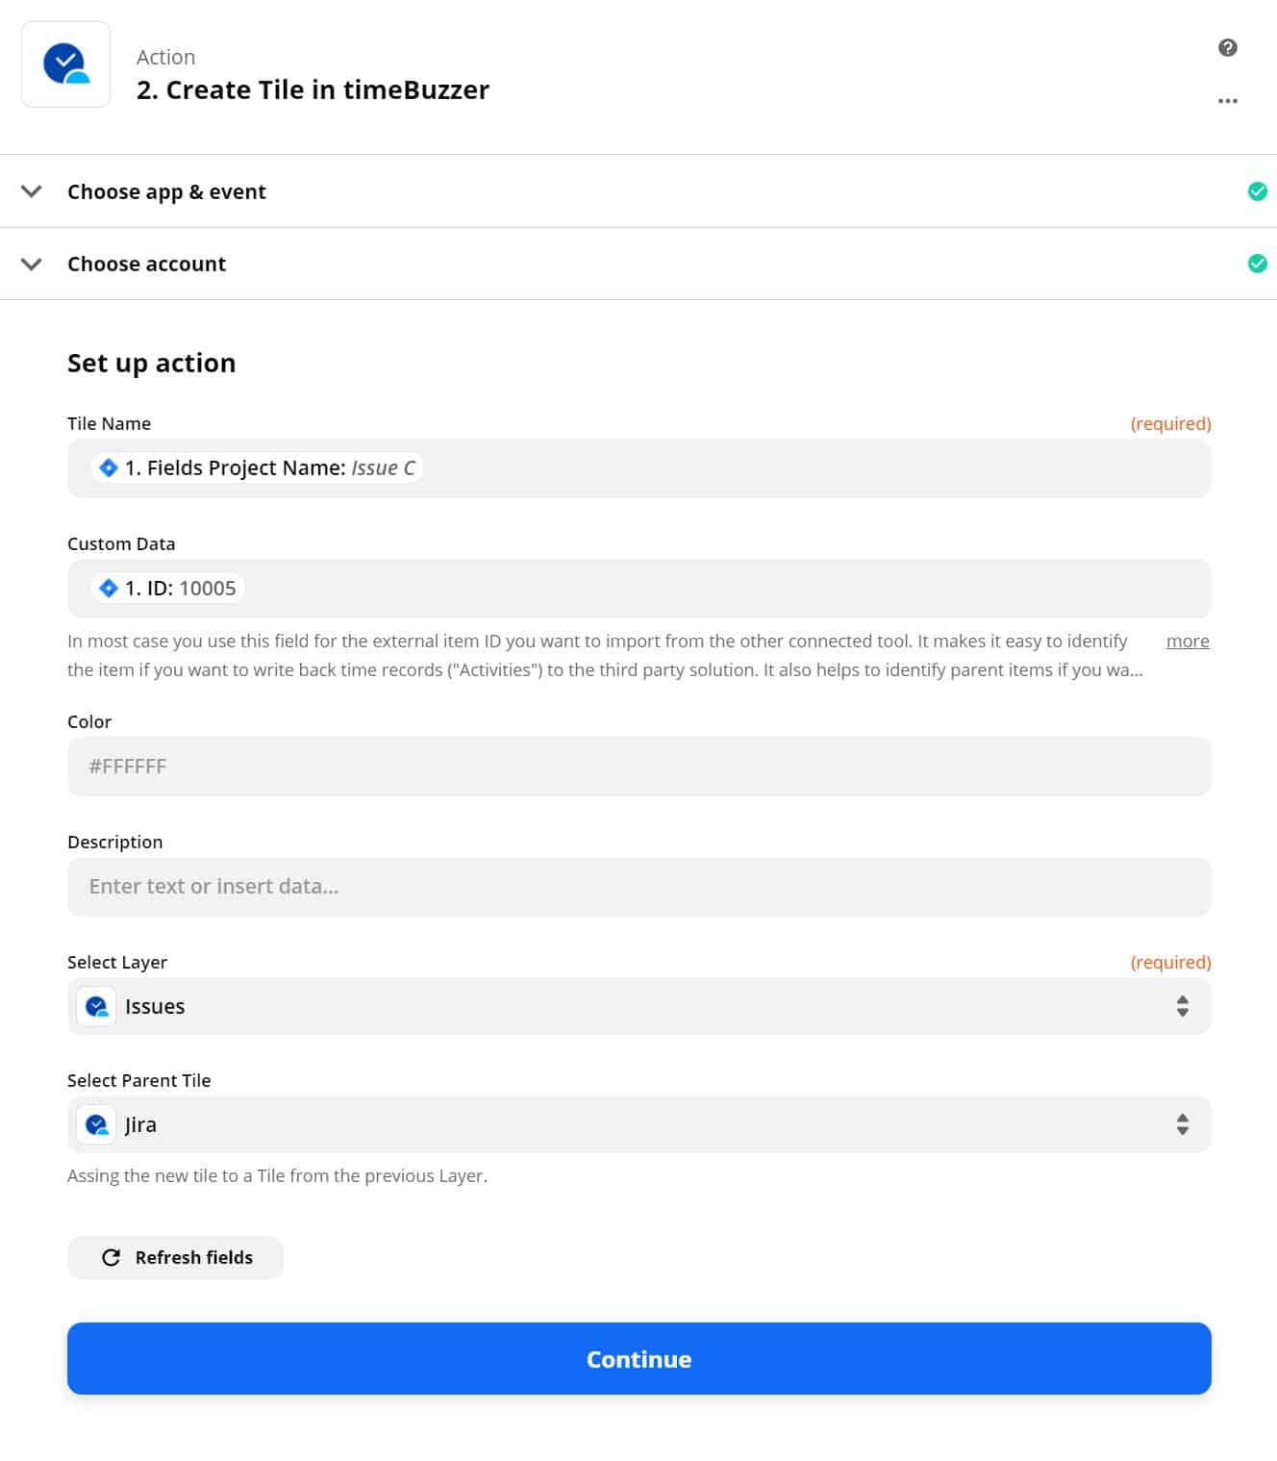Open the Select Parent Tile dropdown showing Jira
This screenshot has height=1461, width=1277.
pos(638,1124)
